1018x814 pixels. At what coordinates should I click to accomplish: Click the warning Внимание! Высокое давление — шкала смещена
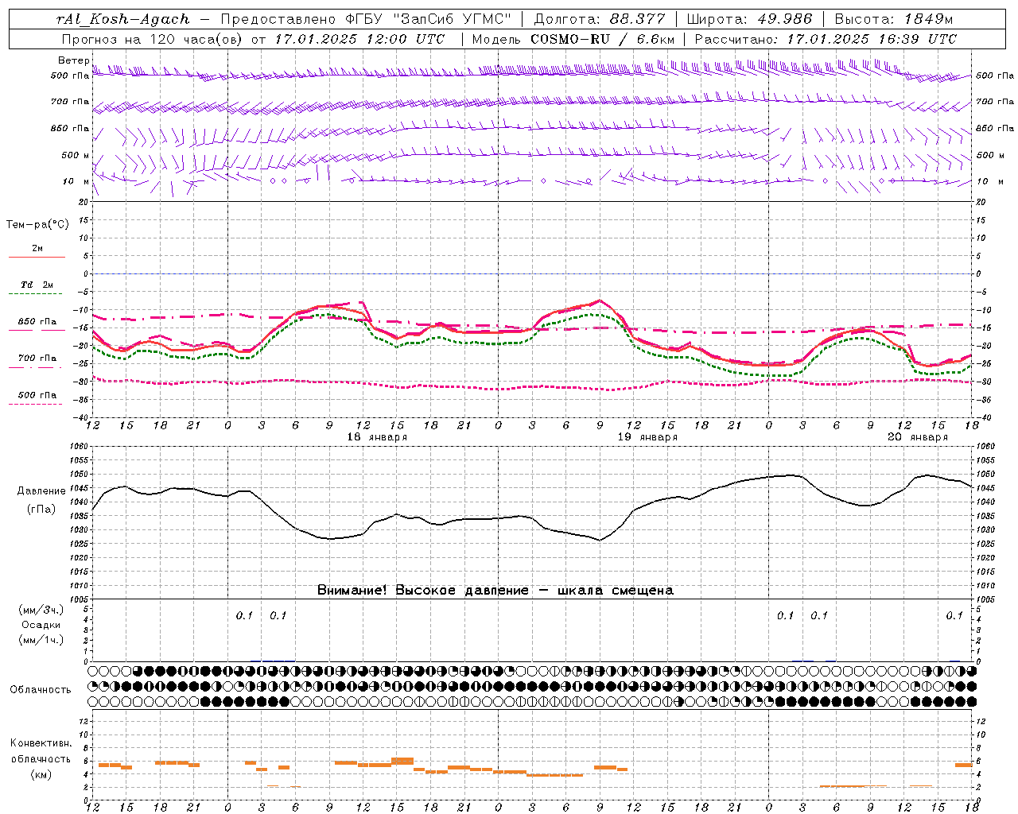(495, 591)
